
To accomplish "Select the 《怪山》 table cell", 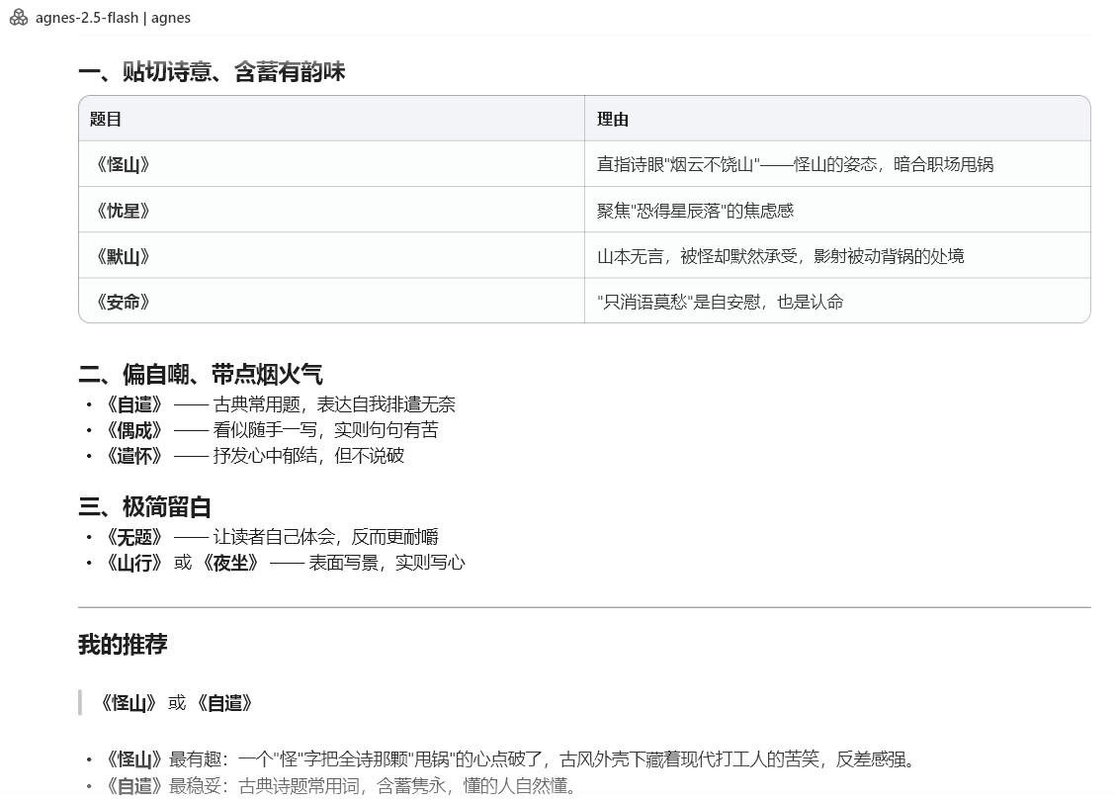I will (332, 164).
